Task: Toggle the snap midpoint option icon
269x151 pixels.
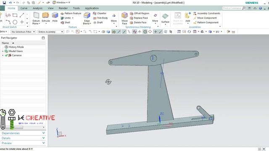Action: click(x=124, y=32)
